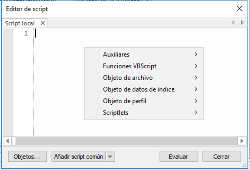Click the Objetos... button
This screenshot has height=170, width=250.
tap(27, 156)
